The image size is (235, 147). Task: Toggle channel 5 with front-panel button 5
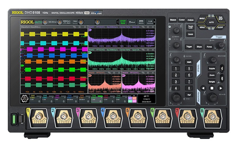click(189, 69)
